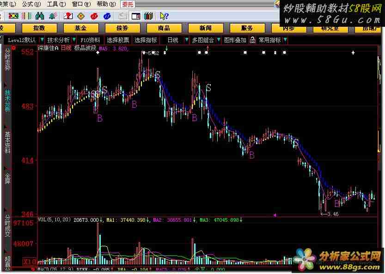Click the magenta arrow marker on time axis
Screen dimensions: 385x274
(x=275, y=215)
